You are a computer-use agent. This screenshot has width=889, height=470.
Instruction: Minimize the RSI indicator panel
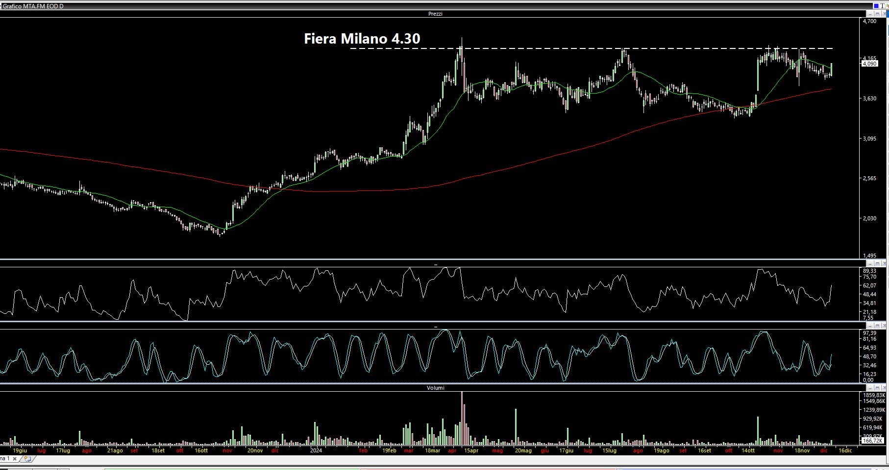click(870, 263)
